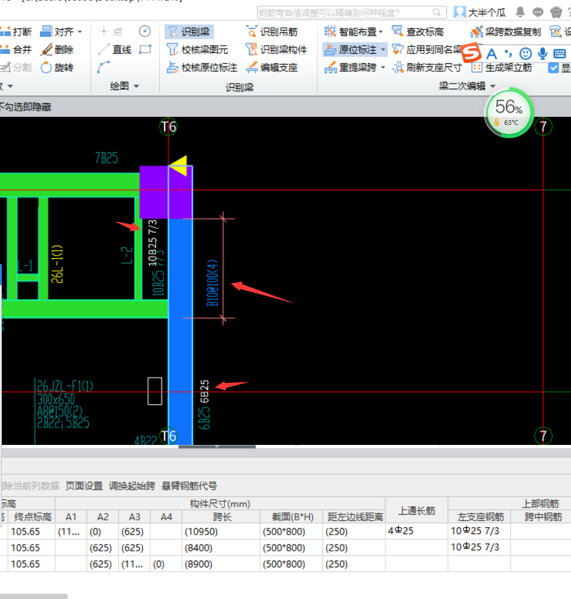Viewport: 571px width, 599px height.
Task: Open the chat message bubble icon
Action: pyautogui.click(x=538, y=12)
